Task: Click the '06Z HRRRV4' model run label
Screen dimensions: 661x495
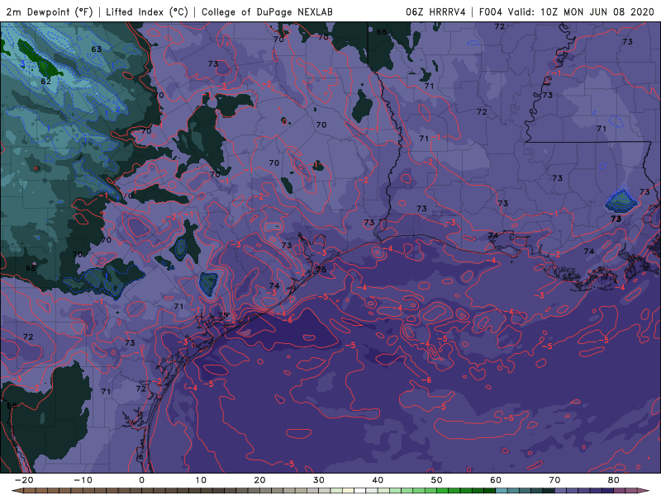Action: 436,12
